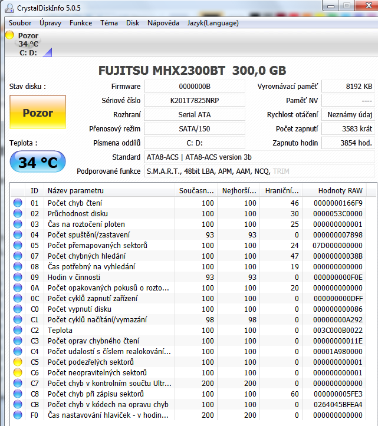This screenshot has width=378, height=426.
Task: Click the disk title FUJITSU MHX2300BT 300,0 GB
Action: [192, 70]
